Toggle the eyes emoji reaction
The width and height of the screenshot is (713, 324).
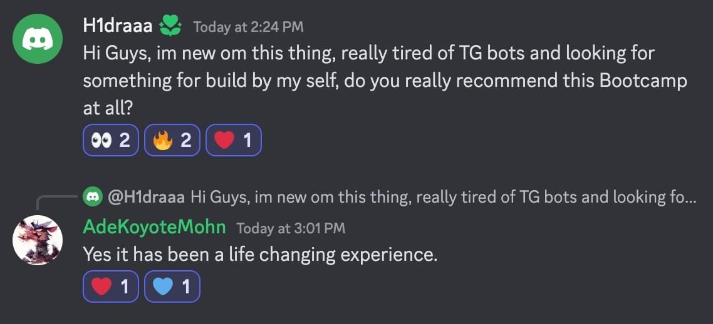(x=111, y=140)
